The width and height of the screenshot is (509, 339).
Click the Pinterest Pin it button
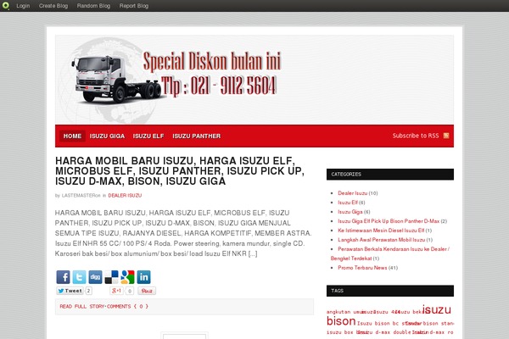click(x=147, y=291)
